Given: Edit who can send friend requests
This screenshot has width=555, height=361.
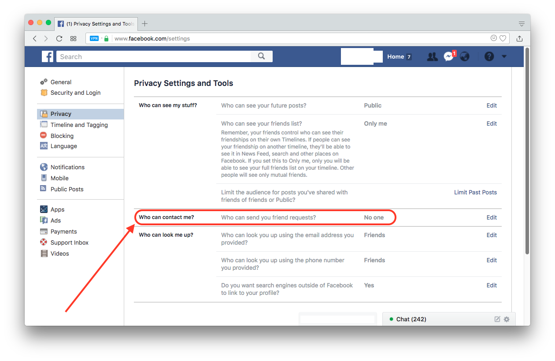Looking at the screenshot, I should coord(492,217).
